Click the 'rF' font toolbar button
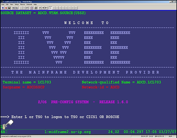177x138 pixels. click(x=43, y=8)
